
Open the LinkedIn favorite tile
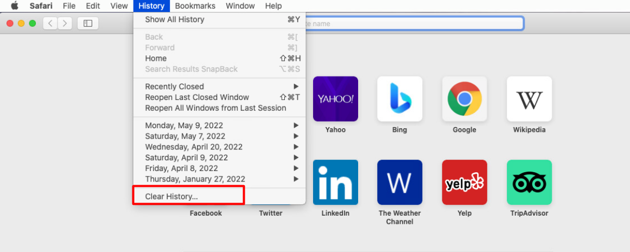point(335,182)
